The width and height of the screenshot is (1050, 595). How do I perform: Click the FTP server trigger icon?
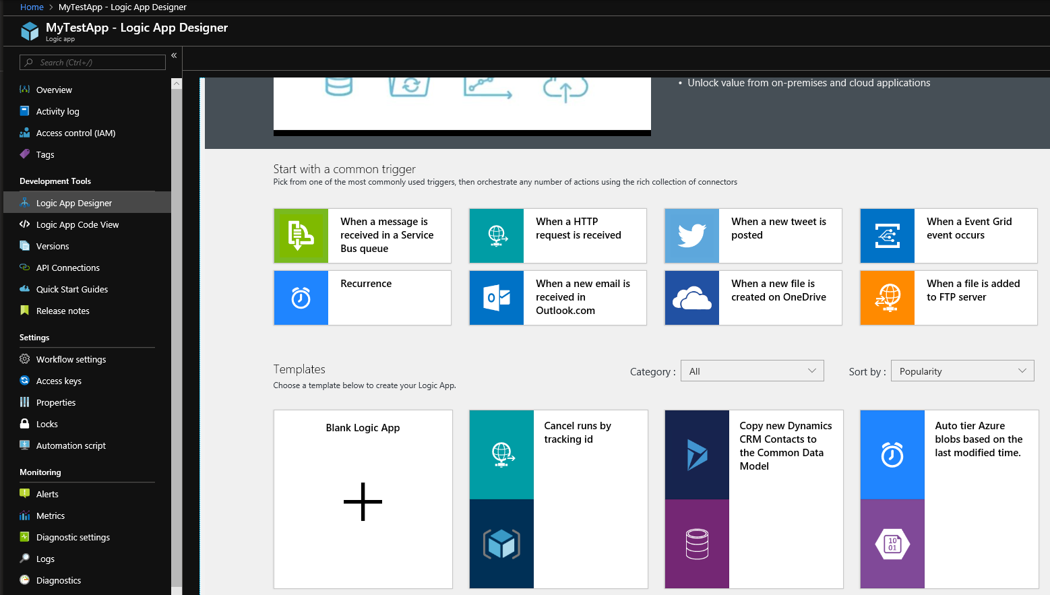tap(888, 298)
